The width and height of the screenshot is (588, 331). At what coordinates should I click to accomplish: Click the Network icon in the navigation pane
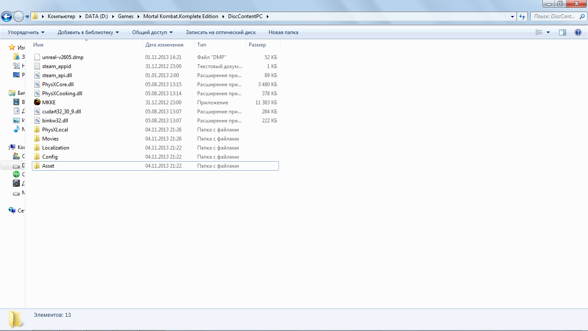(12, 211)
